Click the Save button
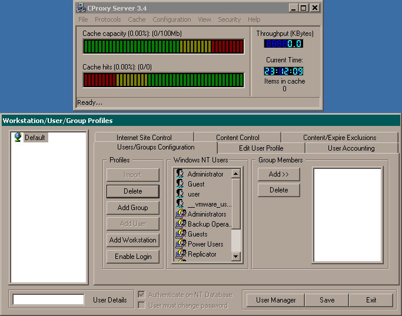 [x=327, y=300]
